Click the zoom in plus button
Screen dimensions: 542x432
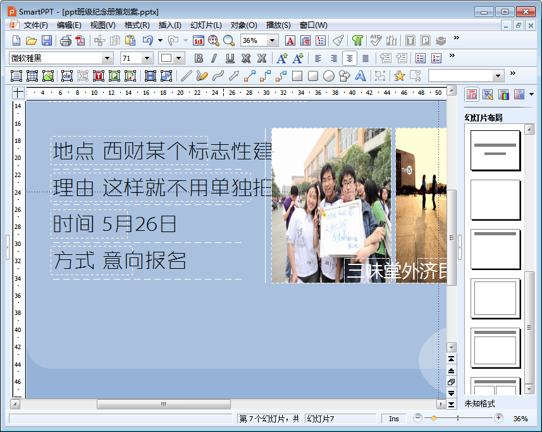click(x=498, y=418)
